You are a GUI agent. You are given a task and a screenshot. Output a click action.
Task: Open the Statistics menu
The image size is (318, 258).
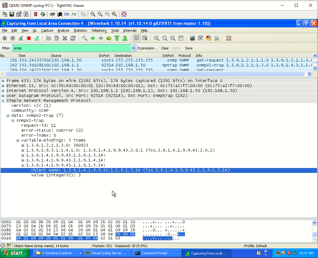click(x=80, y=30)
